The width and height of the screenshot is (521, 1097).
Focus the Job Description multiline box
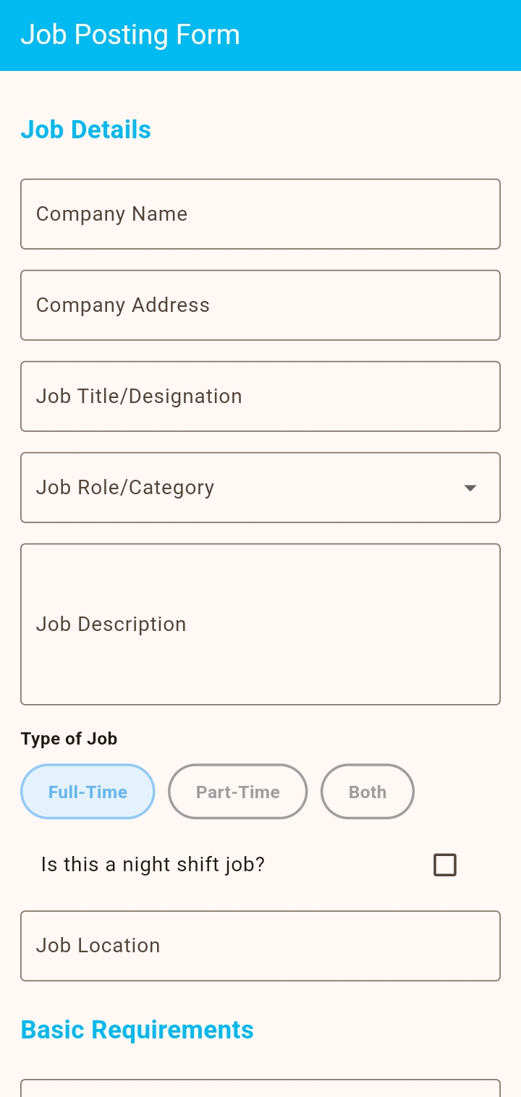(x=260, y=624)
